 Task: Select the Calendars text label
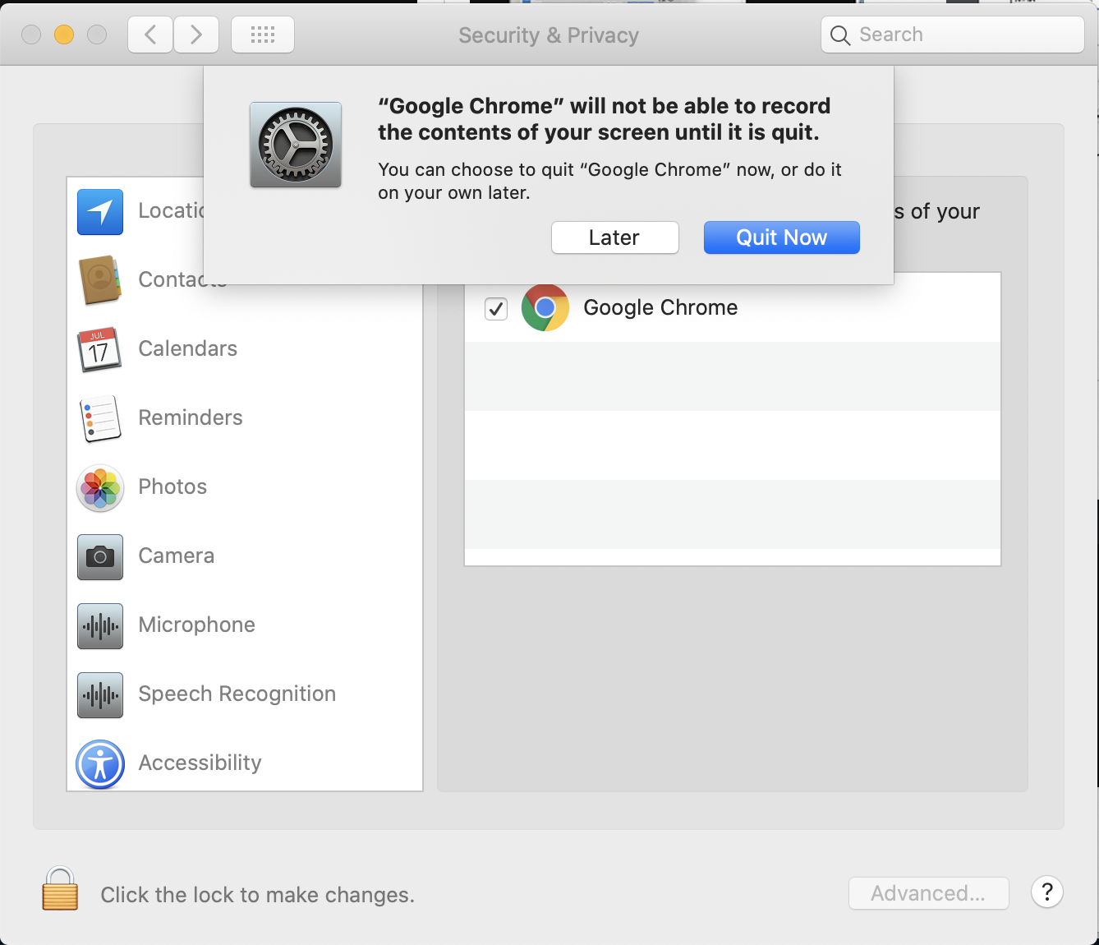(188, 348)
